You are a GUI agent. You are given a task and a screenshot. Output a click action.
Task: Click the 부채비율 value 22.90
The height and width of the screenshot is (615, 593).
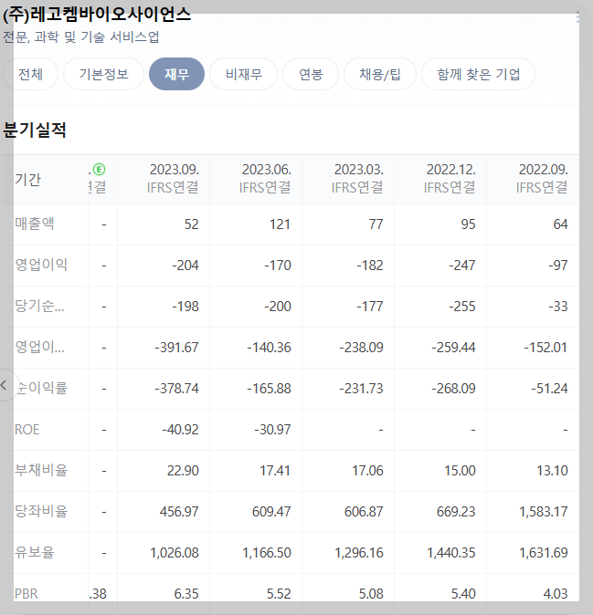tap(183, 471)
